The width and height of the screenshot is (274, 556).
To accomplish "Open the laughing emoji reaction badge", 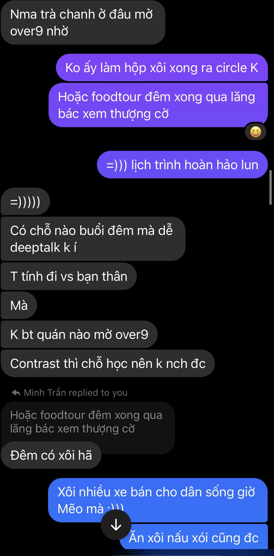I will pyautogui.click(x=256, y=132).
